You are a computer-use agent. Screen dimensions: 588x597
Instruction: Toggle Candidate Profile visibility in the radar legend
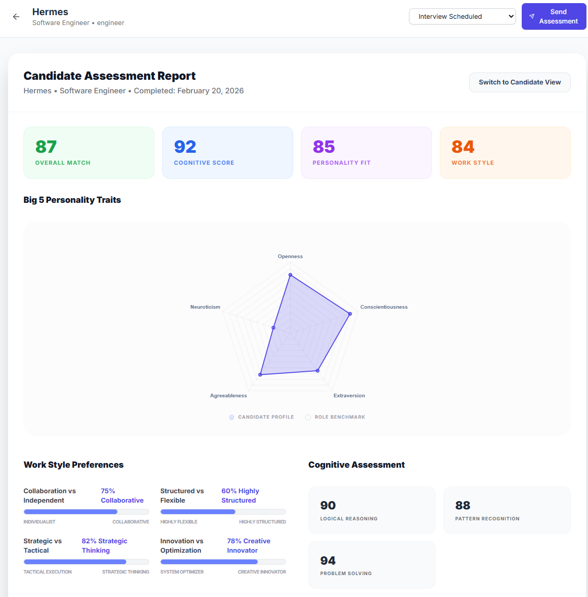[x=261, y=417]
